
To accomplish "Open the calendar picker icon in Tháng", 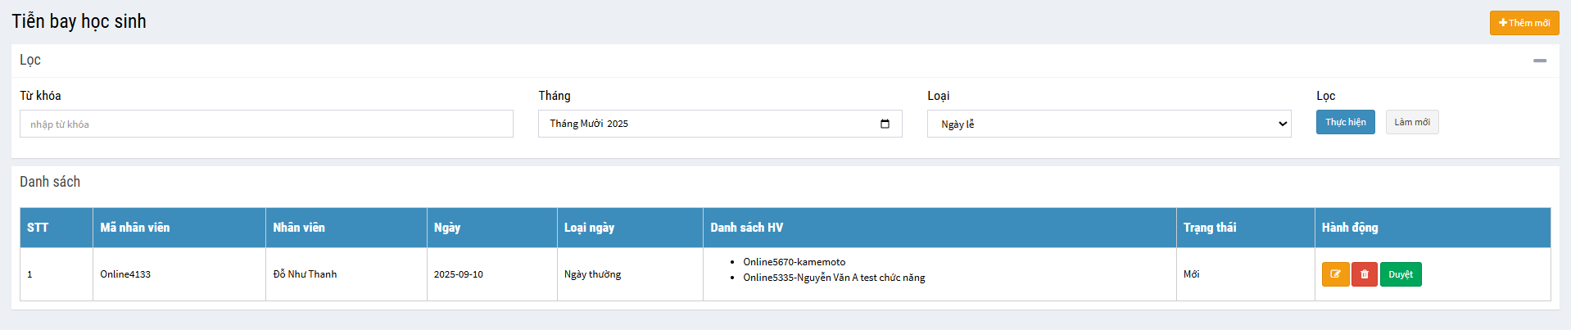I will point(885,124).
